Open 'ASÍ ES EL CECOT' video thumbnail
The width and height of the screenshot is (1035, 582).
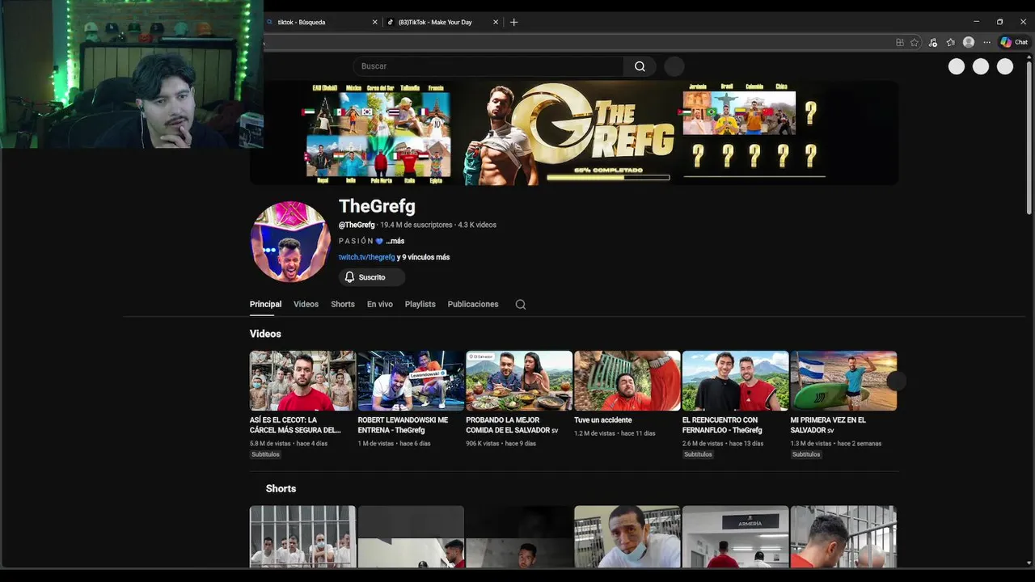click(x=302, y=381)
